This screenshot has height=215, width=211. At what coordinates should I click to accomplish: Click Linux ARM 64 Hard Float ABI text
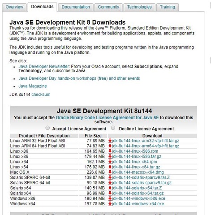coord(38,146)
